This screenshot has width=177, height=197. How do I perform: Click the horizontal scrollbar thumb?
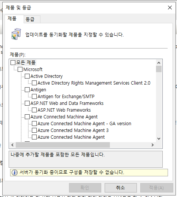63,145
